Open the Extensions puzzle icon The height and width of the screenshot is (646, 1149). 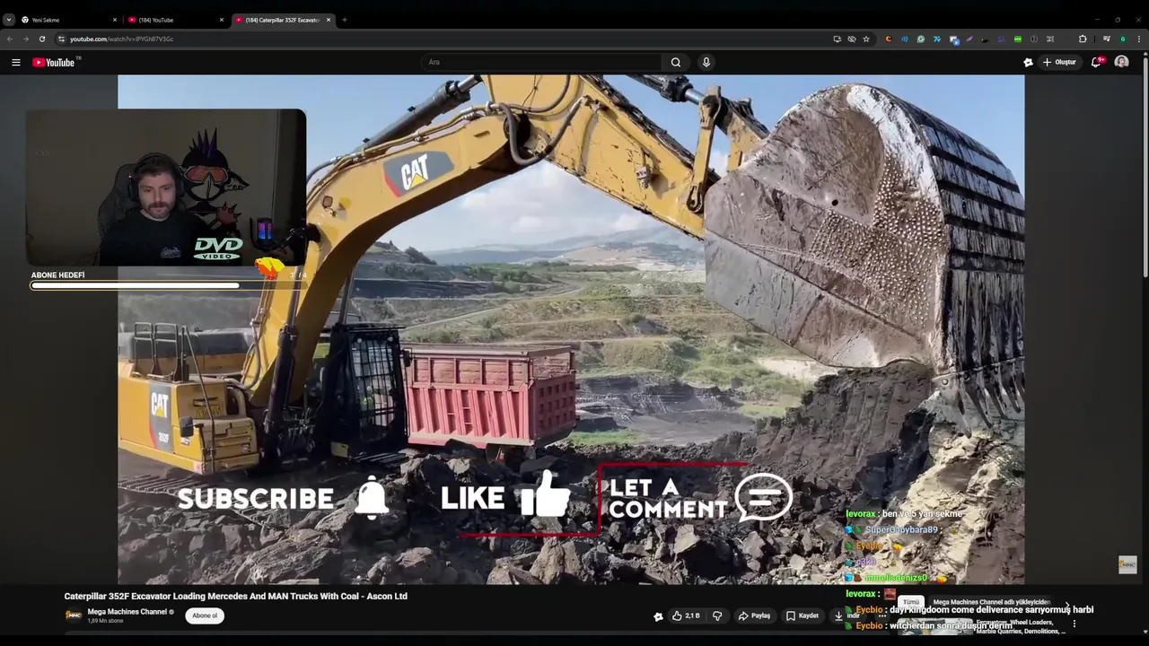coord(1083,39)
